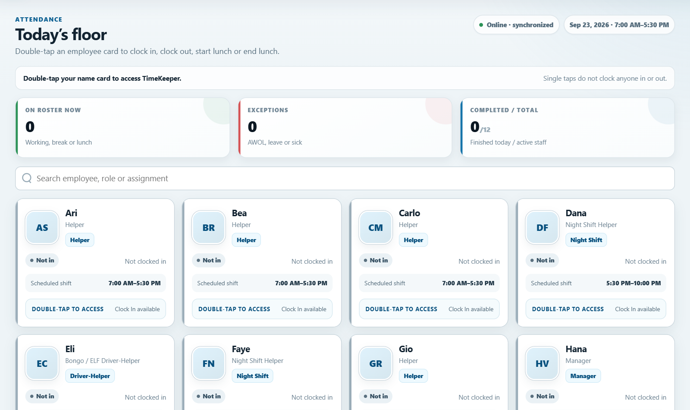The image size is (690, 410).
Task: Click the search magnifier icon
Action: [x=27, y=178]
